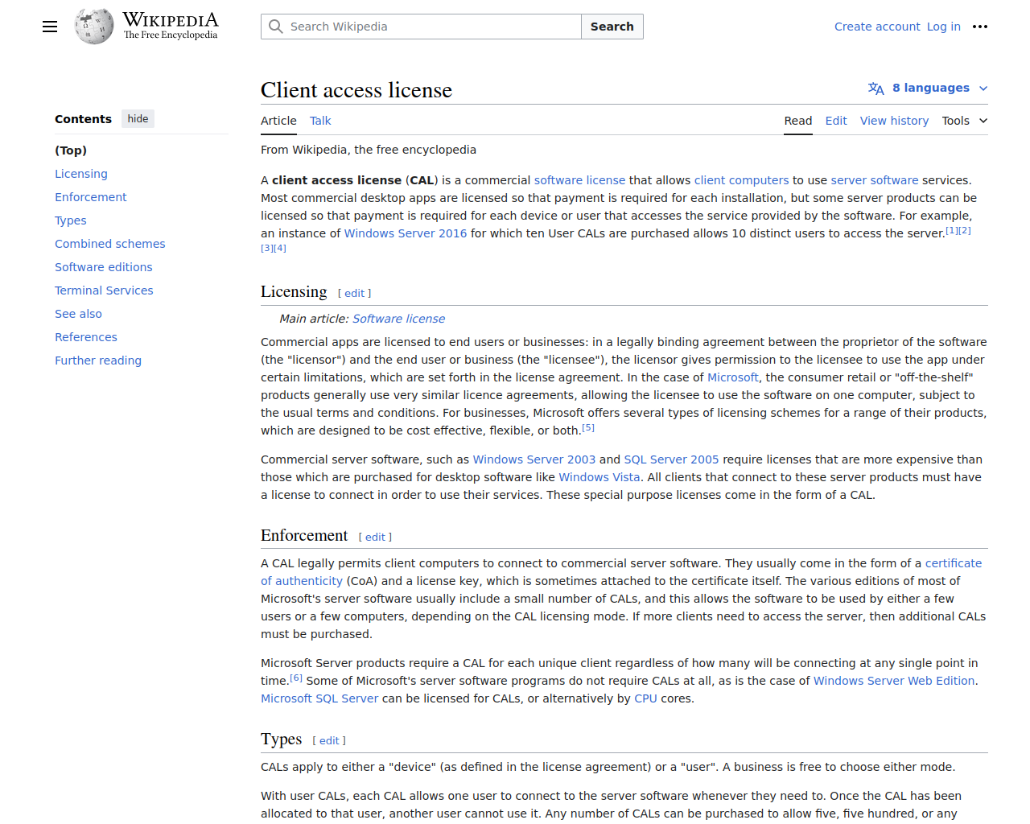Open the software license link in intro
Screen dimensions: 1030x824
click(579, 180)
